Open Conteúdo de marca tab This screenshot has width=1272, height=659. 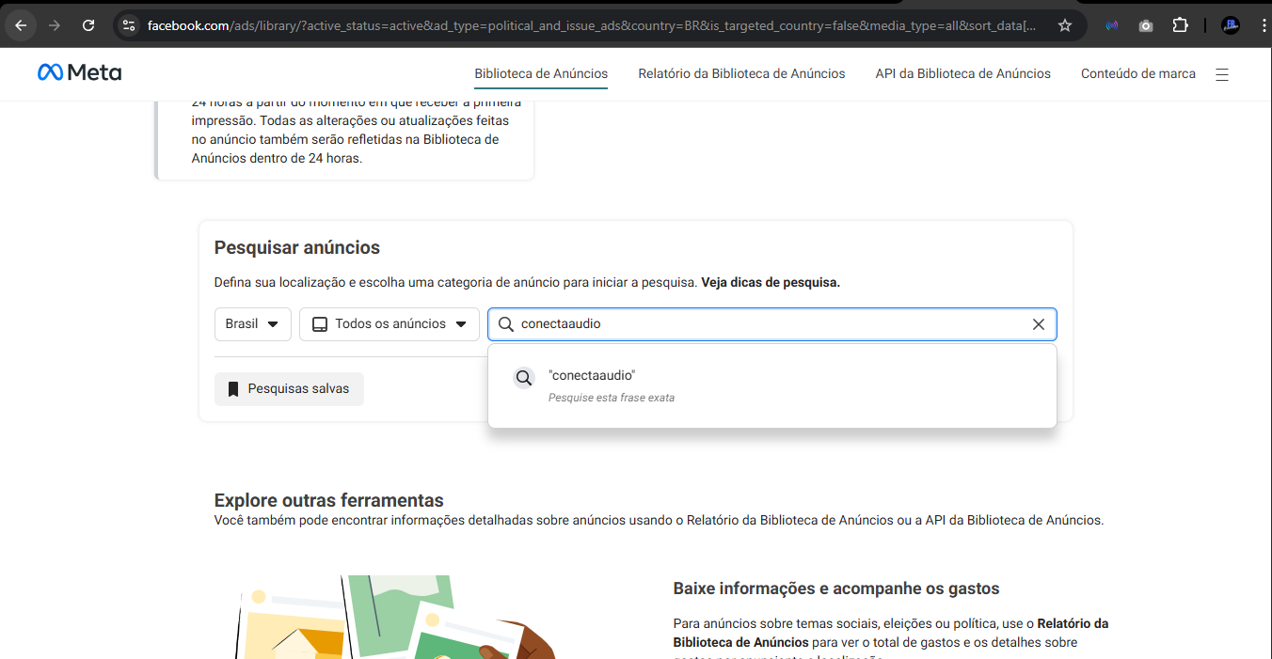point(1138,73)
